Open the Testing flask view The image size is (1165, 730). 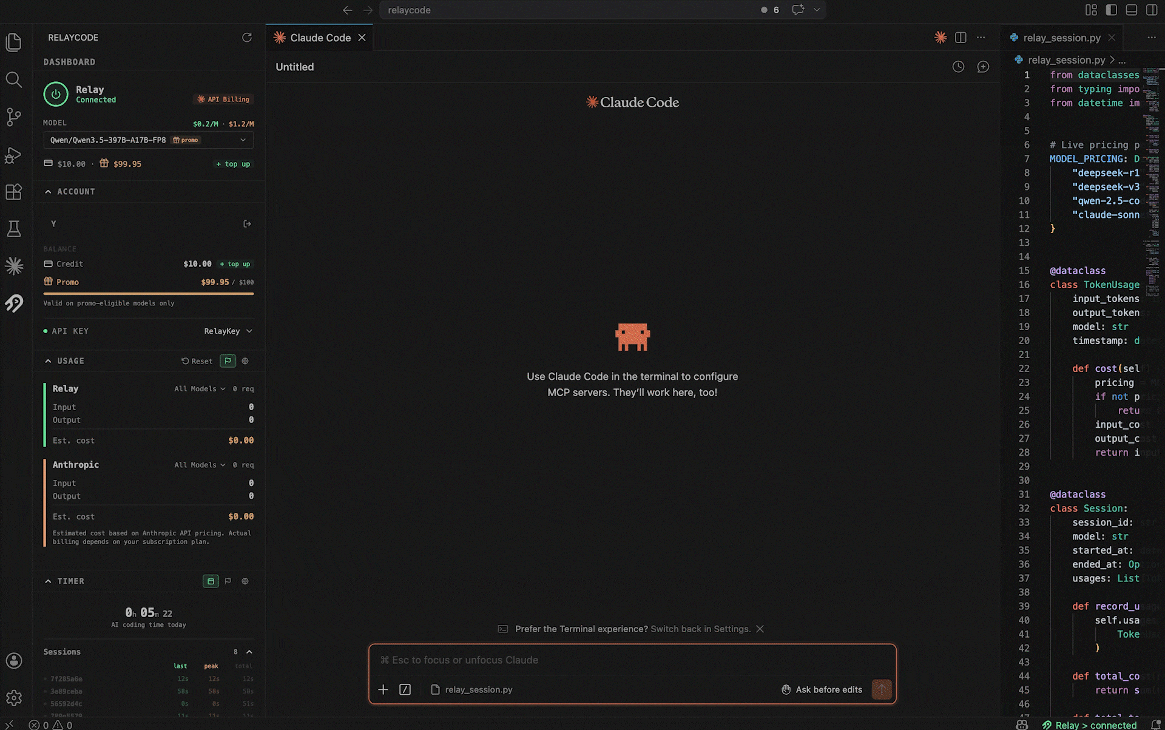[13, 229]
